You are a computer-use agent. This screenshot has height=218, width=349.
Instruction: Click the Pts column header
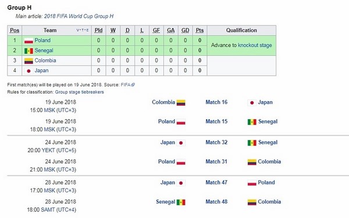pos(200,30)
